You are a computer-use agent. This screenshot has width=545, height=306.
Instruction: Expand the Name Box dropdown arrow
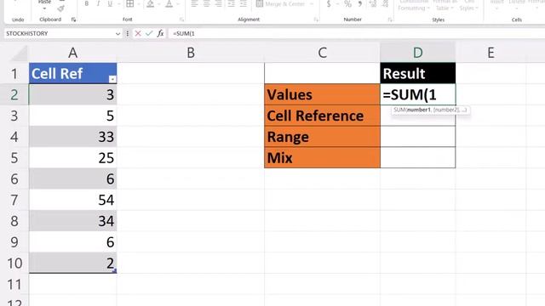(x=118, y=34)
